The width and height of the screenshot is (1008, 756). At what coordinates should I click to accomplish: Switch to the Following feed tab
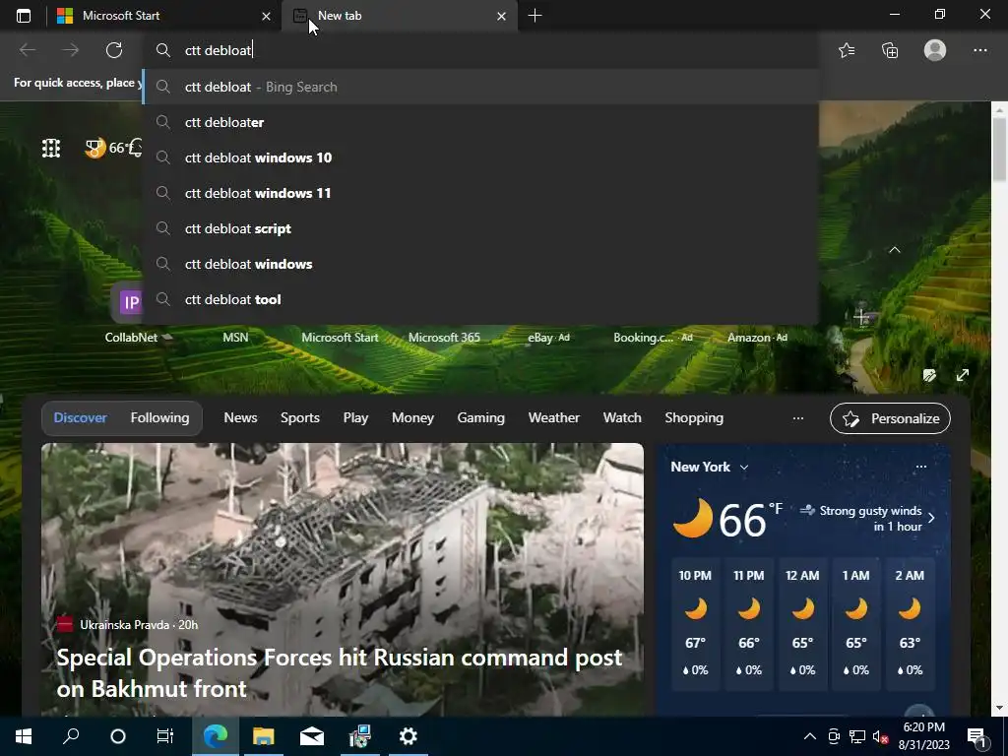click(x=160, y=417)
